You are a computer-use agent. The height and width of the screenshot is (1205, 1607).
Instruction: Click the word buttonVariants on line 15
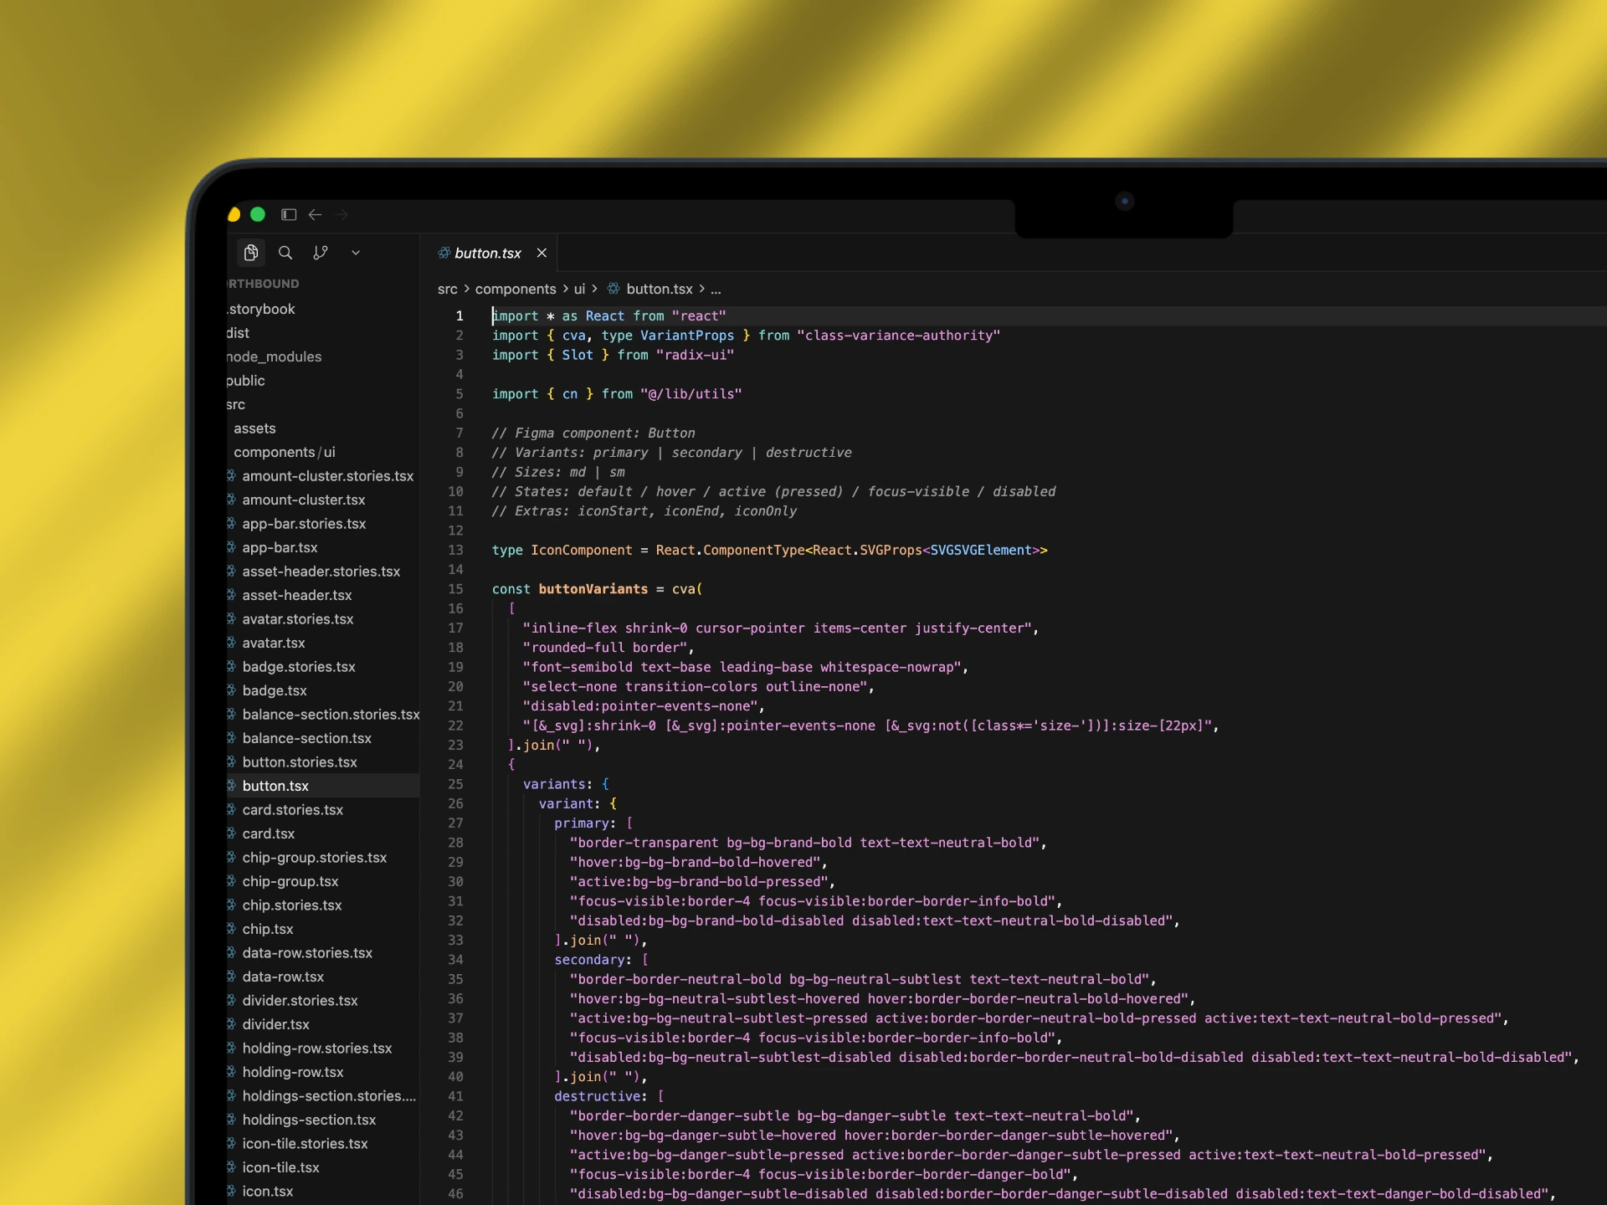click(x=593, y=589)
